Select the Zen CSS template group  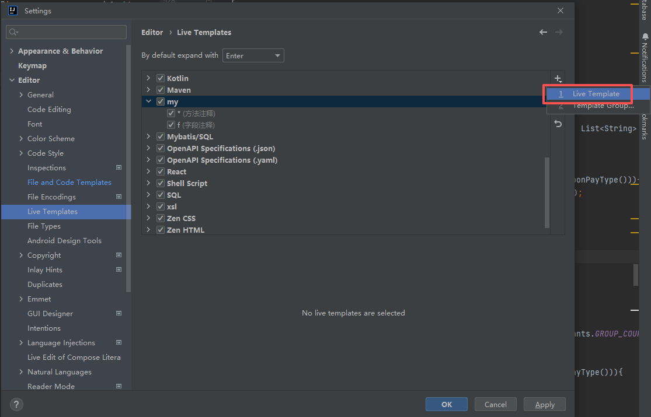click(181, 218)
